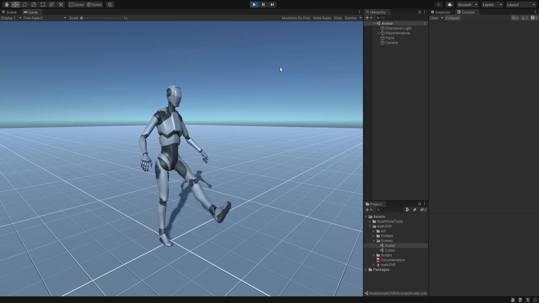The width and height of the screenshot is (539, 303).
Task: Click the Step frame button
Action: (272, 5)
